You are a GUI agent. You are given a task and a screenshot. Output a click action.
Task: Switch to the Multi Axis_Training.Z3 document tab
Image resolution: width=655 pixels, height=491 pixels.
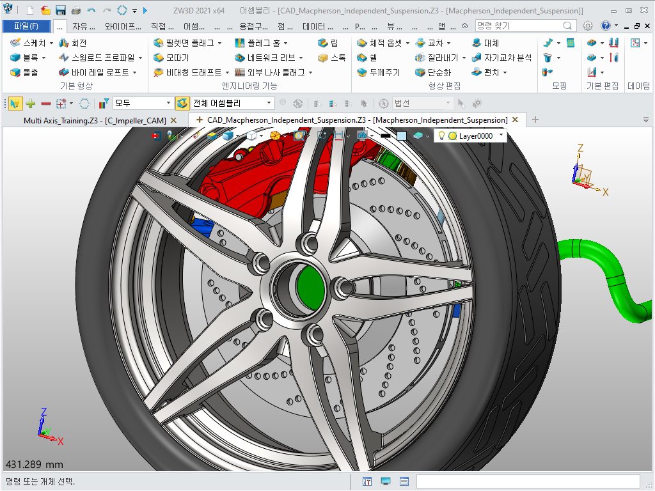tap(95, 121)
